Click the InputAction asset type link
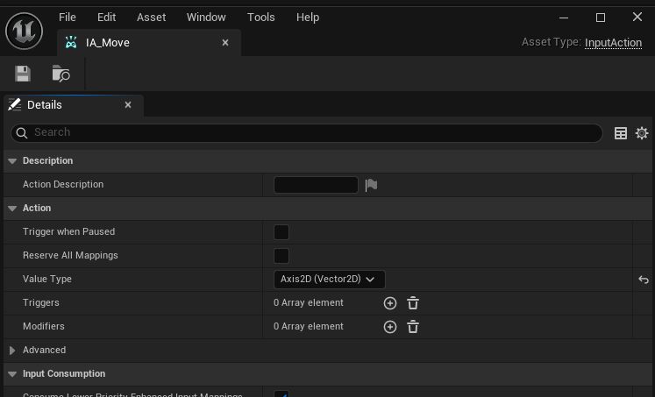Screen dimensions: 655x397 pyautogui.click(x=613, y=43)
